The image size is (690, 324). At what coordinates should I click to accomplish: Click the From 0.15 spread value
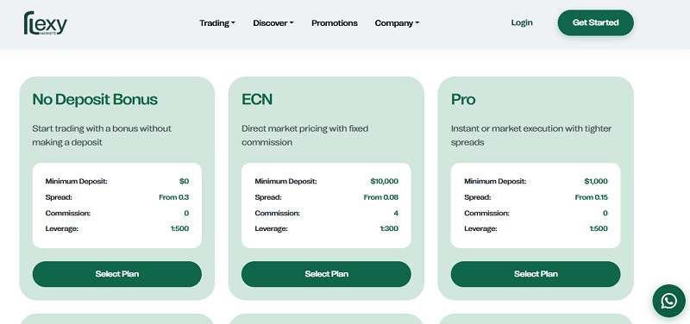[591, 197]
